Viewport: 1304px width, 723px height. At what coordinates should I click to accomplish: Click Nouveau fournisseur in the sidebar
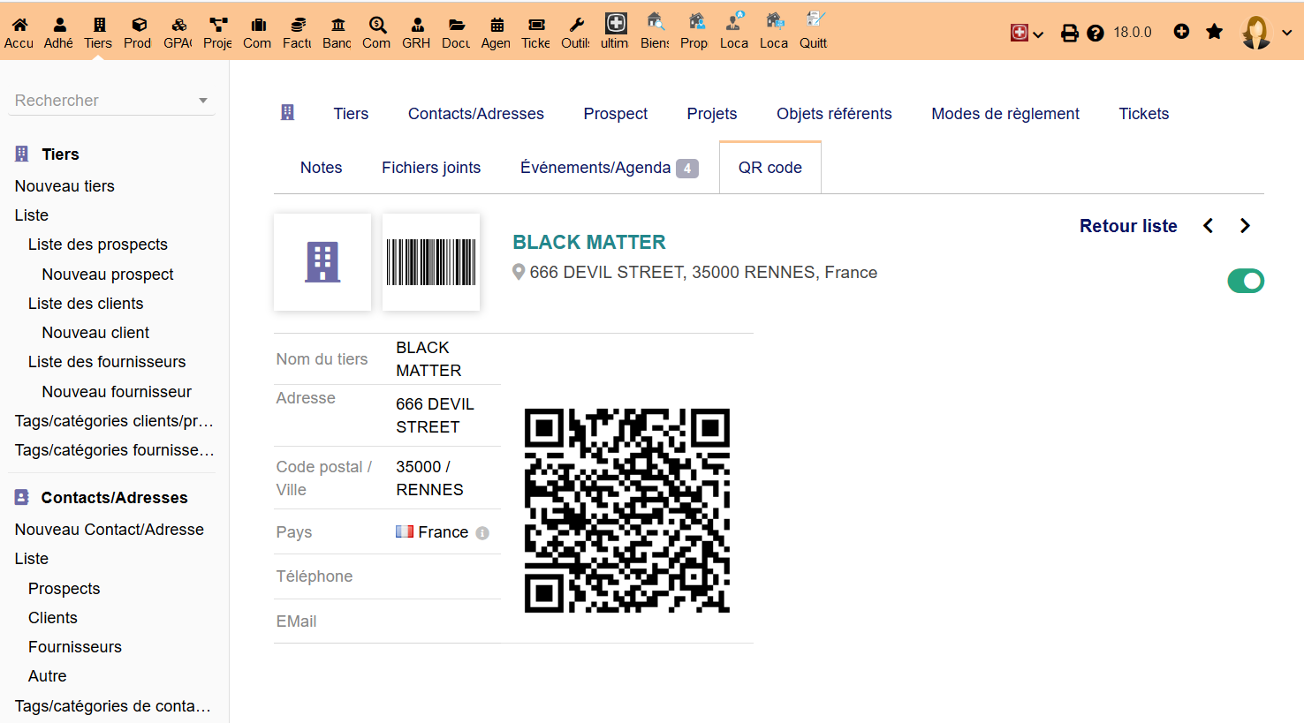click(x=117, y=392)
